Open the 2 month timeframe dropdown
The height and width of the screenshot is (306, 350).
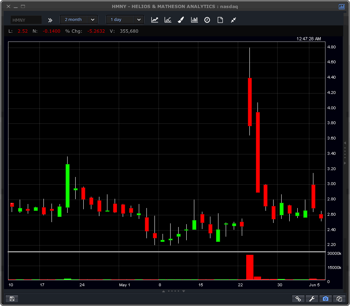78,19
